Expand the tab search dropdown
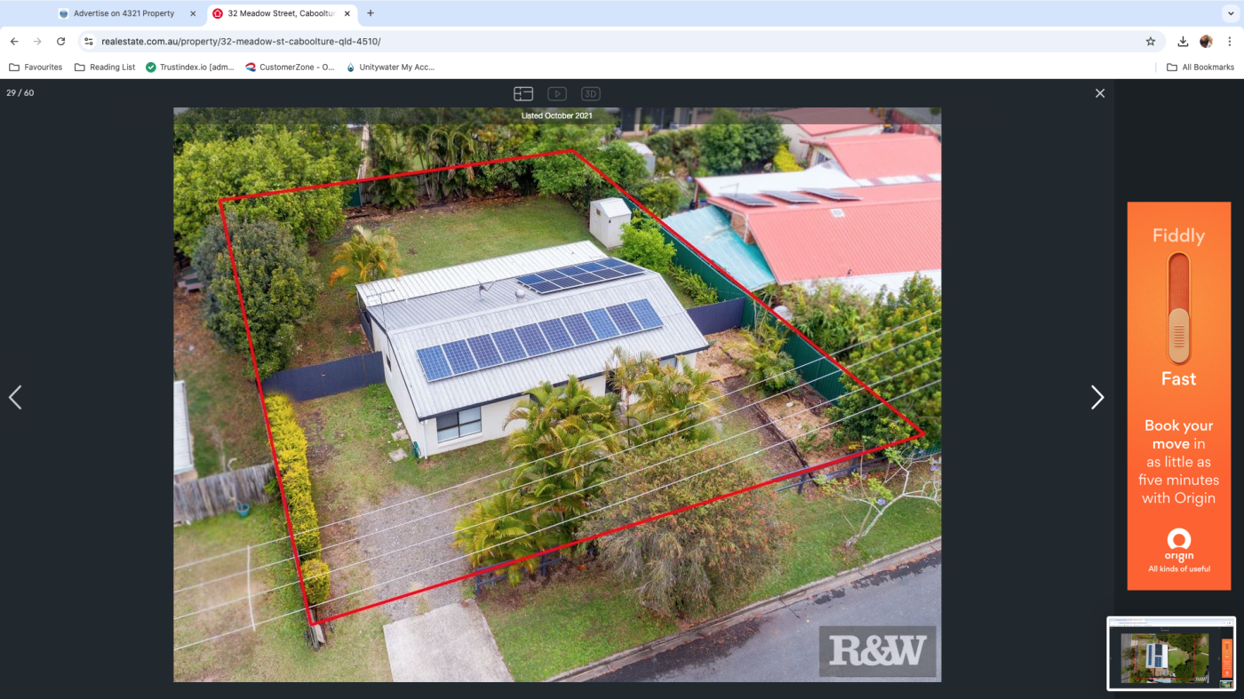This screenshot has width=1244, height=699. (x=1230, y=13)
